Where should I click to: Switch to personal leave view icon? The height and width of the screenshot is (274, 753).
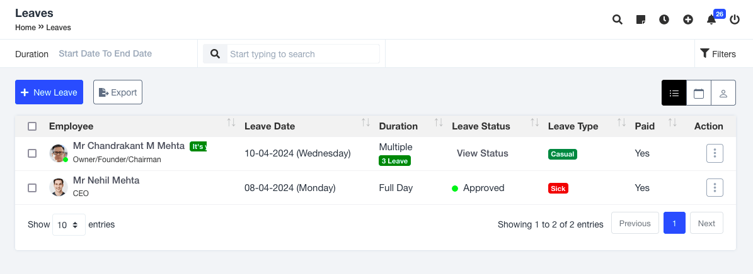[x=723, y=93]
